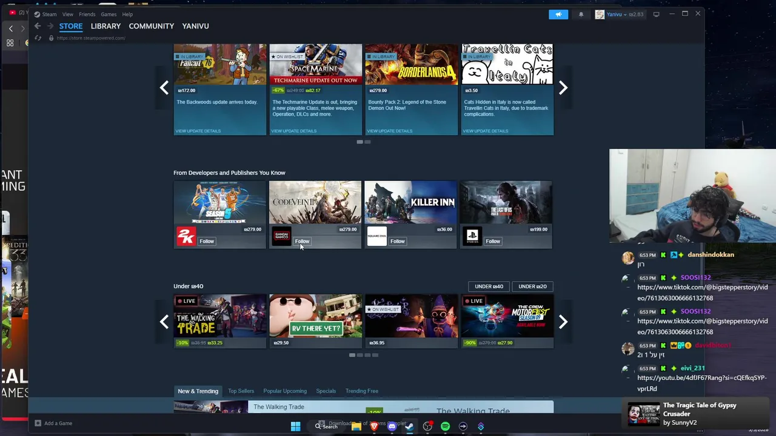Reload the store page with refresh icon
Screen dimensions: 776x436
[38, 38]
